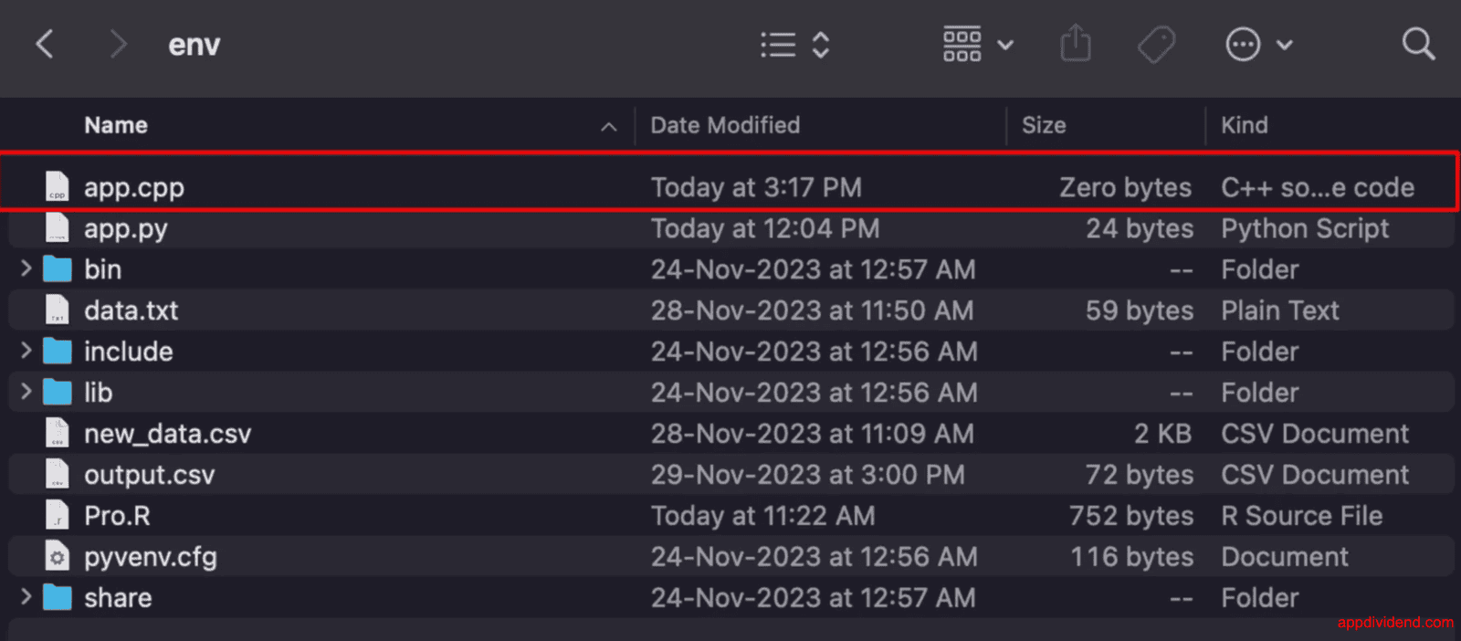
Task: Click the app.py file icon
Action: 58,228
